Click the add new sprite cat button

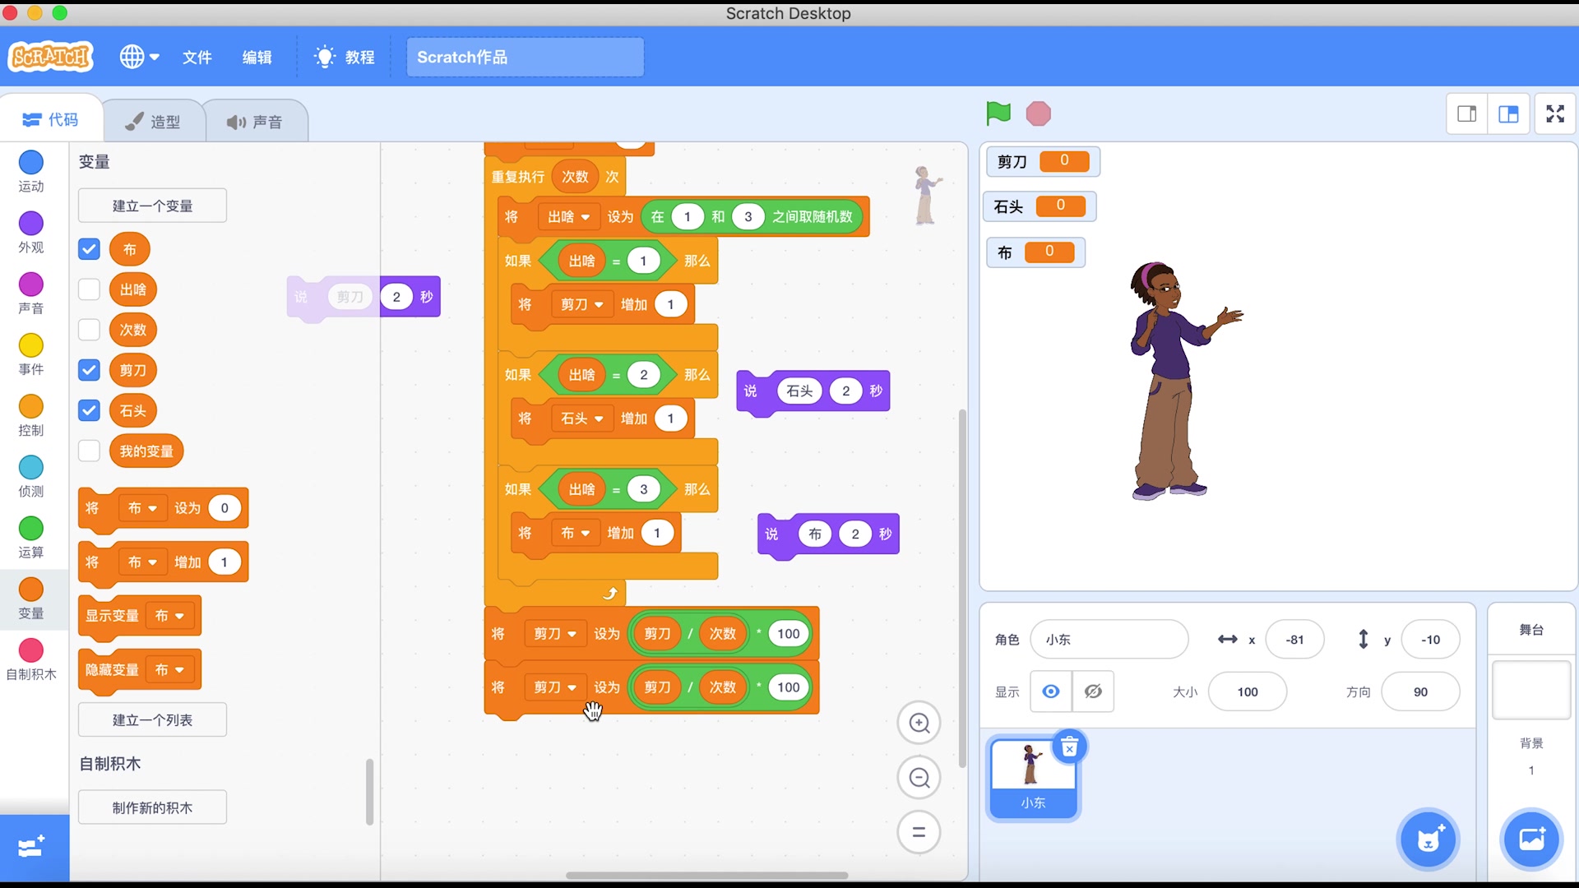[1429, 839]
